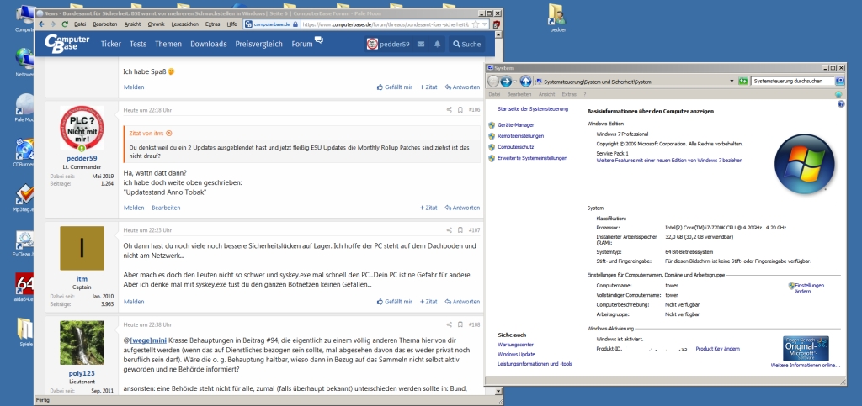Open Windows Update under Siehe auch
Screen dimensions: 862x406
(x=516, y=355)
